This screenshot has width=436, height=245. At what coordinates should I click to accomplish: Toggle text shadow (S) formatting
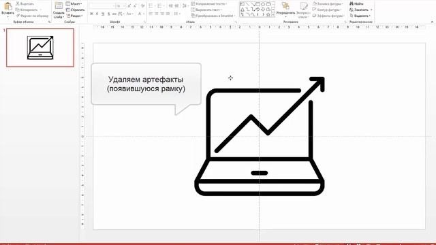[109, 14]
